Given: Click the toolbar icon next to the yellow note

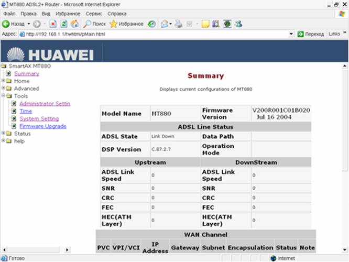Looking at the screenshot, I should 216,24.
